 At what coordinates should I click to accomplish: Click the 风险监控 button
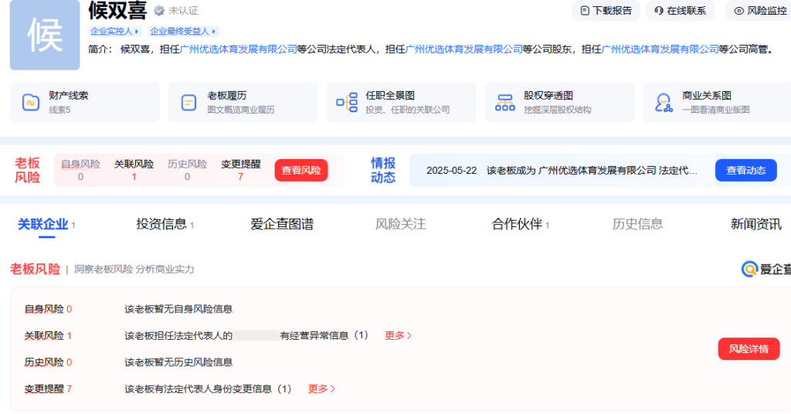(760, 11)
